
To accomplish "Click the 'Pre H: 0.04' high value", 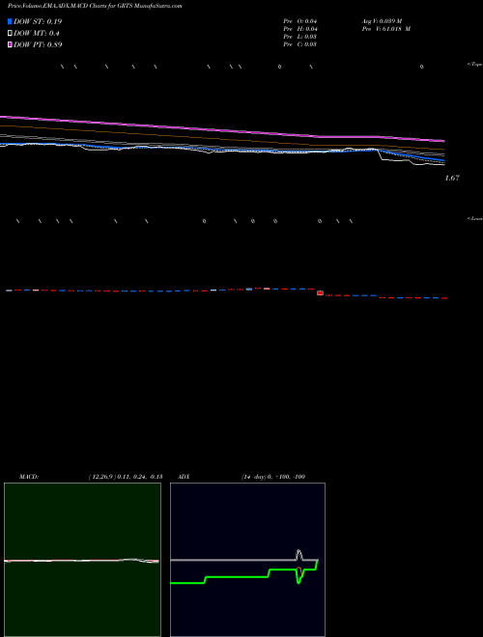I will pos(300,29).
